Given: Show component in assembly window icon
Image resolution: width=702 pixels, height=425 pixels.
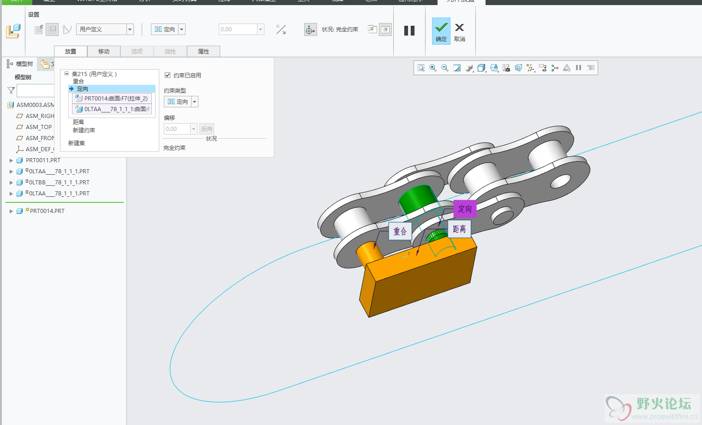Looking at the screenshot, I should coord(385,30).
